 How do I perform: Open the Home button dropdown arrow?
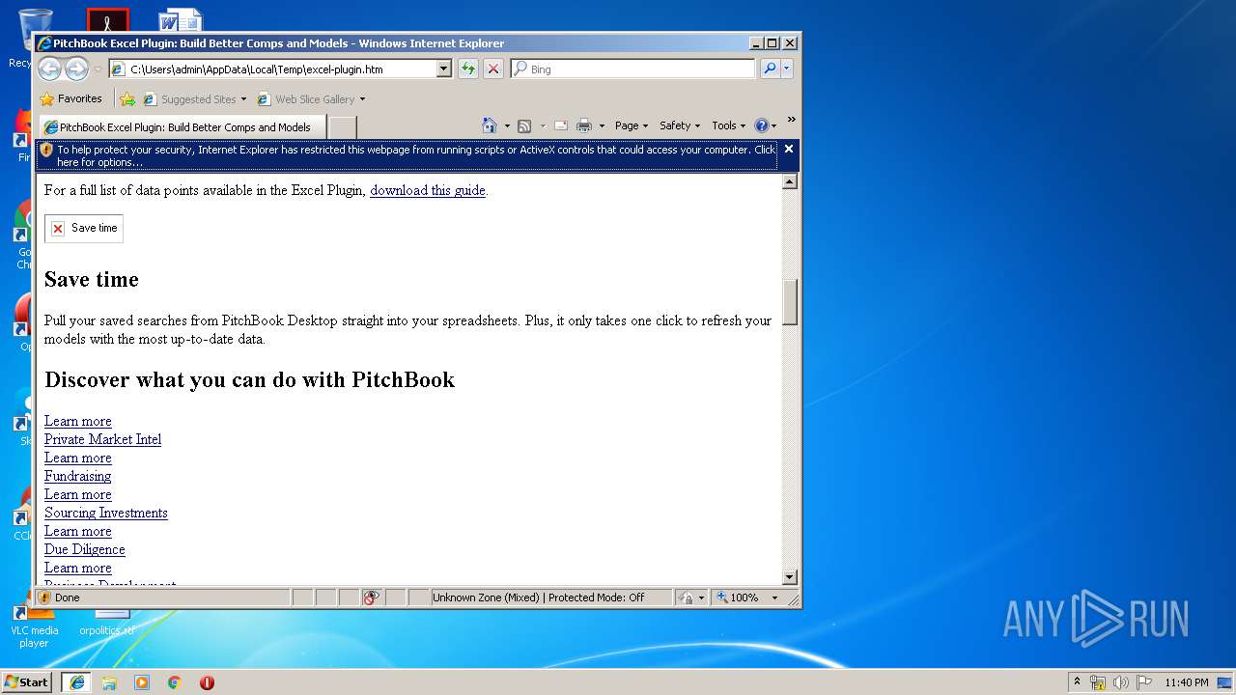point(507,125)
